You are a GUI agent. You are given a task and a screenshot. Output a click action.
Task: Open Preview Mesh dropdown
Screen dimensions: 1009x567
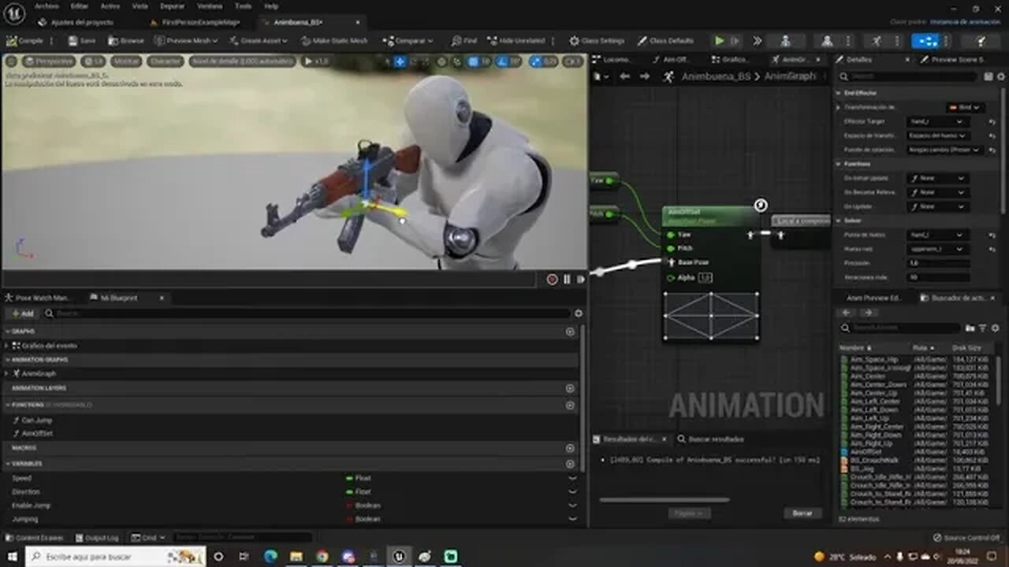187,41
